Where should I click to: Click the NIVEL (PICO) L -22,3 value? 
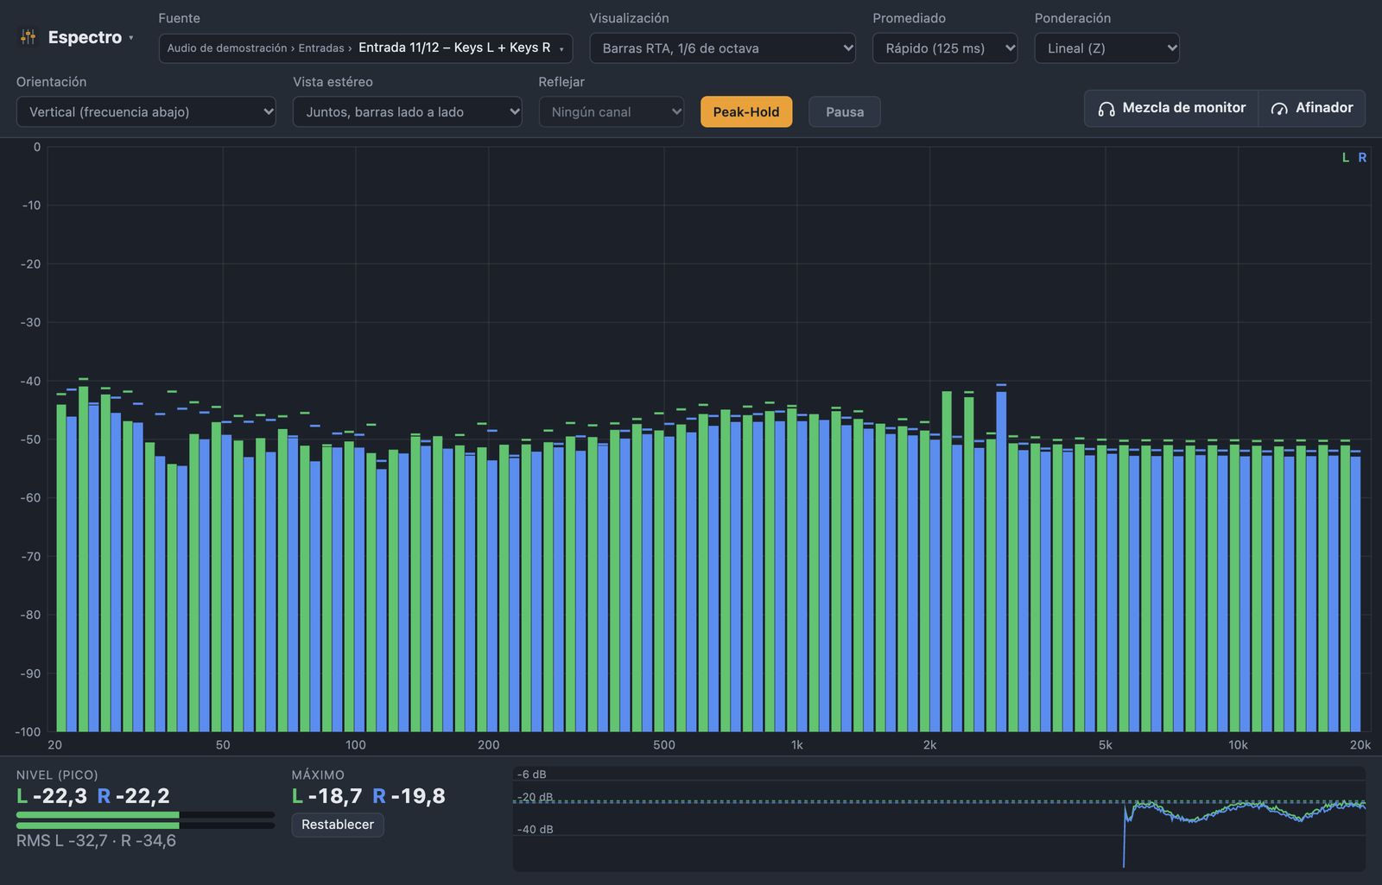click(x=52, y=796)
